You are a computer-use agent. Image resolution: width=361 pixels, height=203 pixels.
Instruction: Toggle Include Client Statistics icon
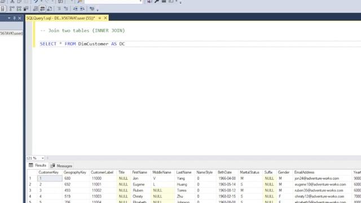pyautogui.click(x=26, y=9)
